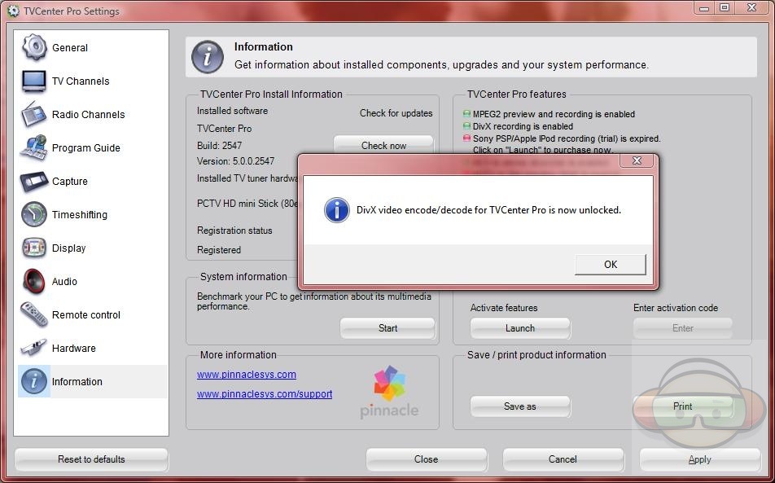The width and height of the screenshot is (775, 483).
Task: Open the Timeshifting clock icon
Action: click(x=34, y=214)
